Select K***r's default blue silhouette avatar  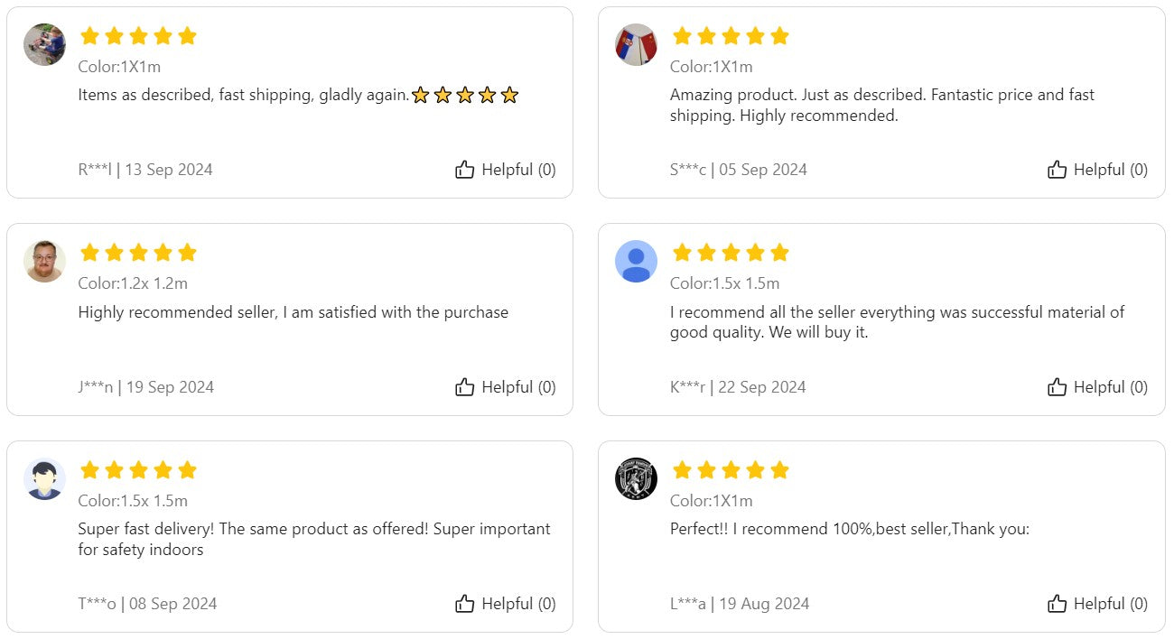[636, 262]
